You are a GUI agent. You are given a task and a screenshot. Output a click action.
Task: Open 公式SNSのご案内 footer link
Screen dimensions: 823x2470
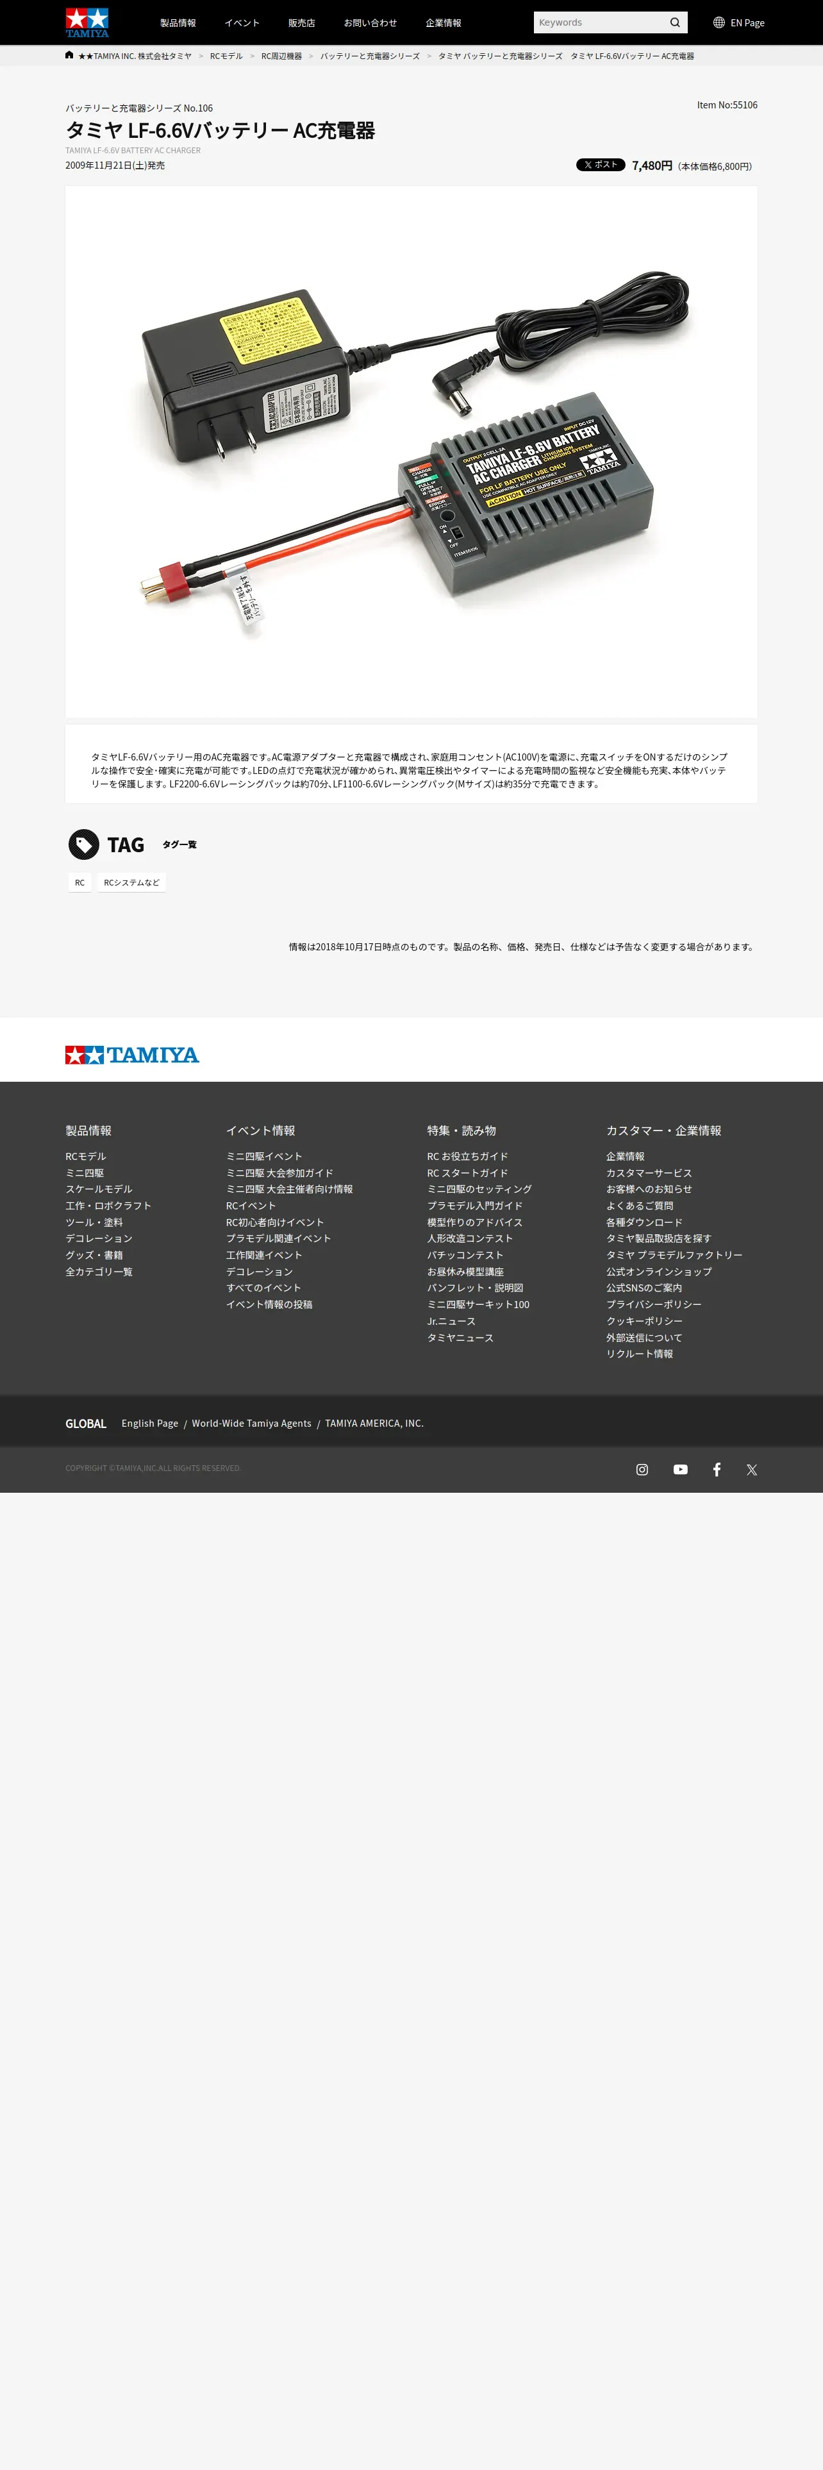(x=644, y=1288)
